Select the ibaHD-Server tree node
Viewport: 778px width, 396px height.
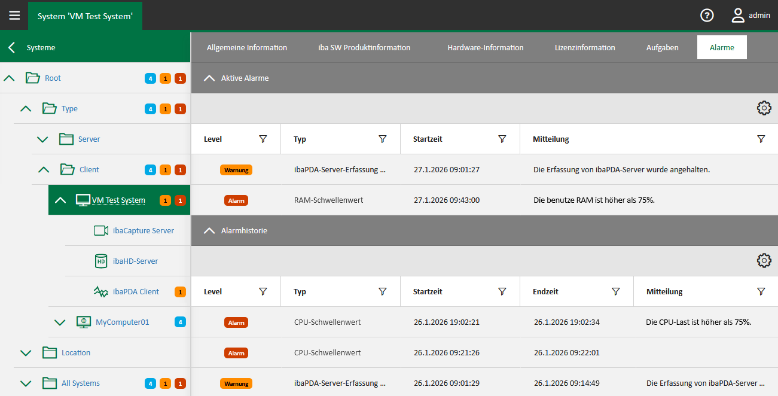(135, 261)
